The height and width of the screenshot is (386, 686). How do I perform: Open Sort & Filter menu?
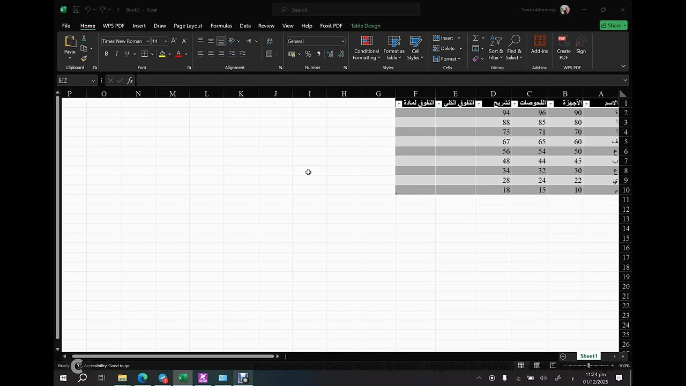(x=496, y=48)
